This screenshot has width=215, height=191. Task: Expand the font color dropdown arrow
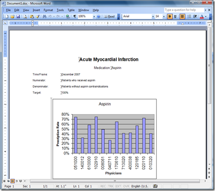(x=206, y=17)
